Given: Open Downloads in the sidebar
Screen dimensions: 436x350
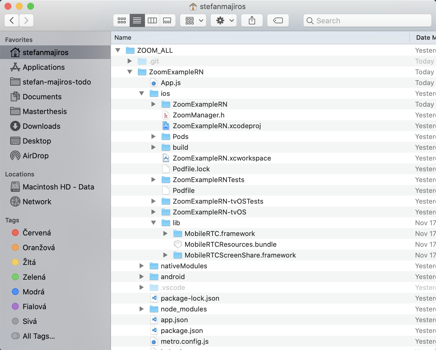Looking at the screenshot, I should click(55, 126).
